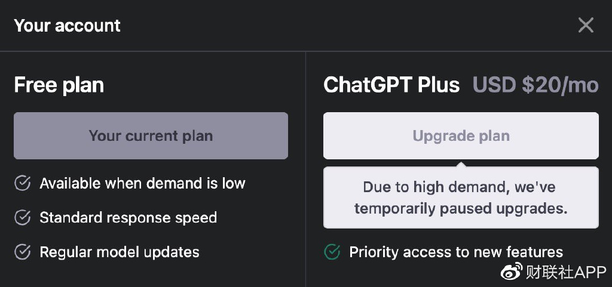This screenshot has height=287, width=612.
Task: Click the Standard response speed feature text
Action: pyautogui.click(x=128, y=218)
